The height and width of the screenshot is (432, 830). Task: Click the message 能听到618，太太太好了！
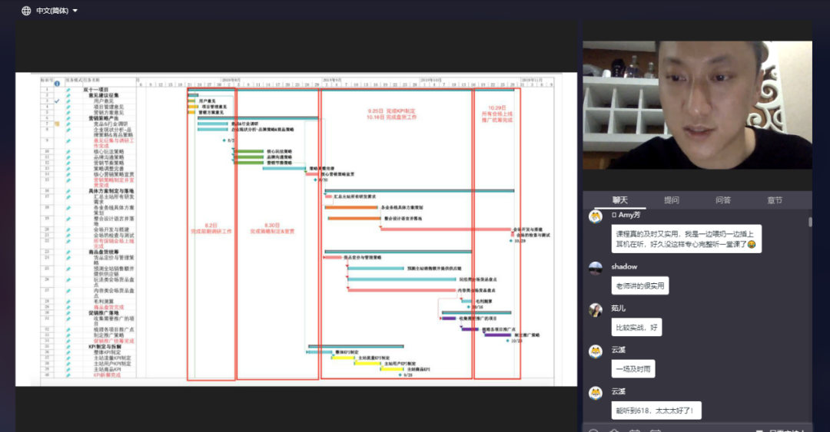click(656, 411)
